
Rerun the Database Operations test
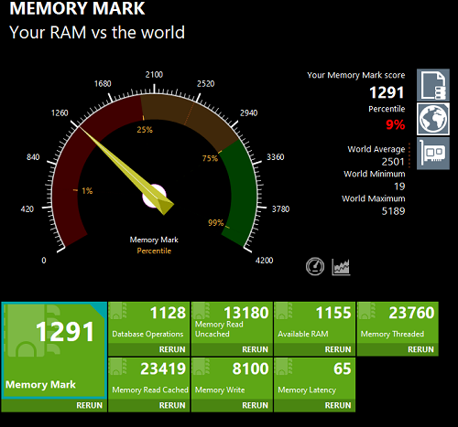pyautogui.click(x=172, y=349)
